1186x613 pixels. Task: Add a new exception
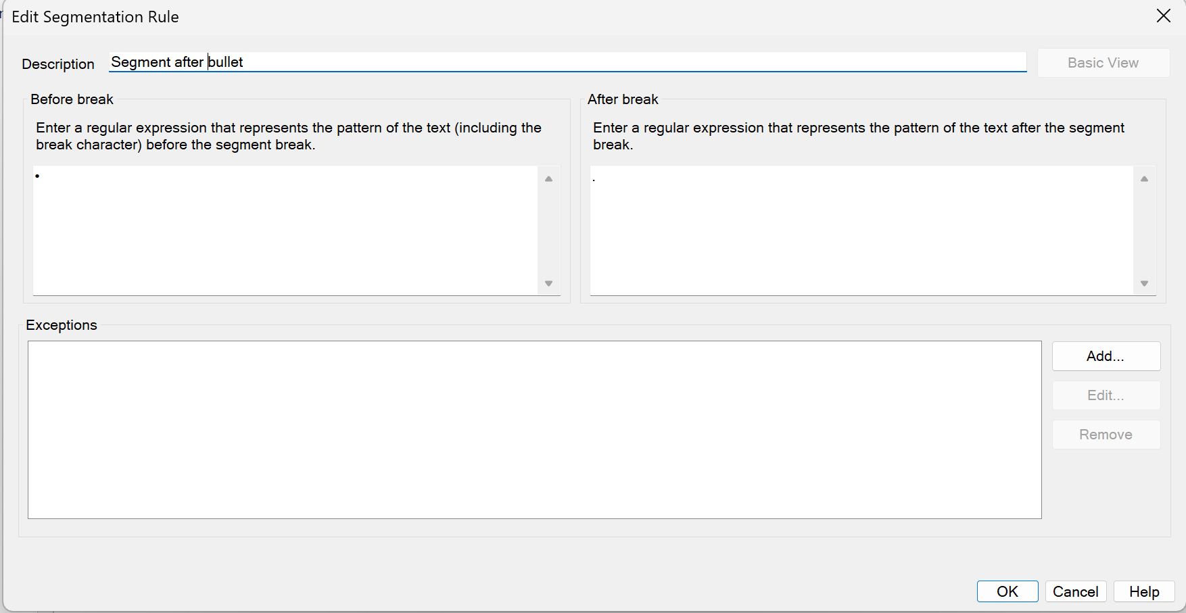[x=1106, y=356]
